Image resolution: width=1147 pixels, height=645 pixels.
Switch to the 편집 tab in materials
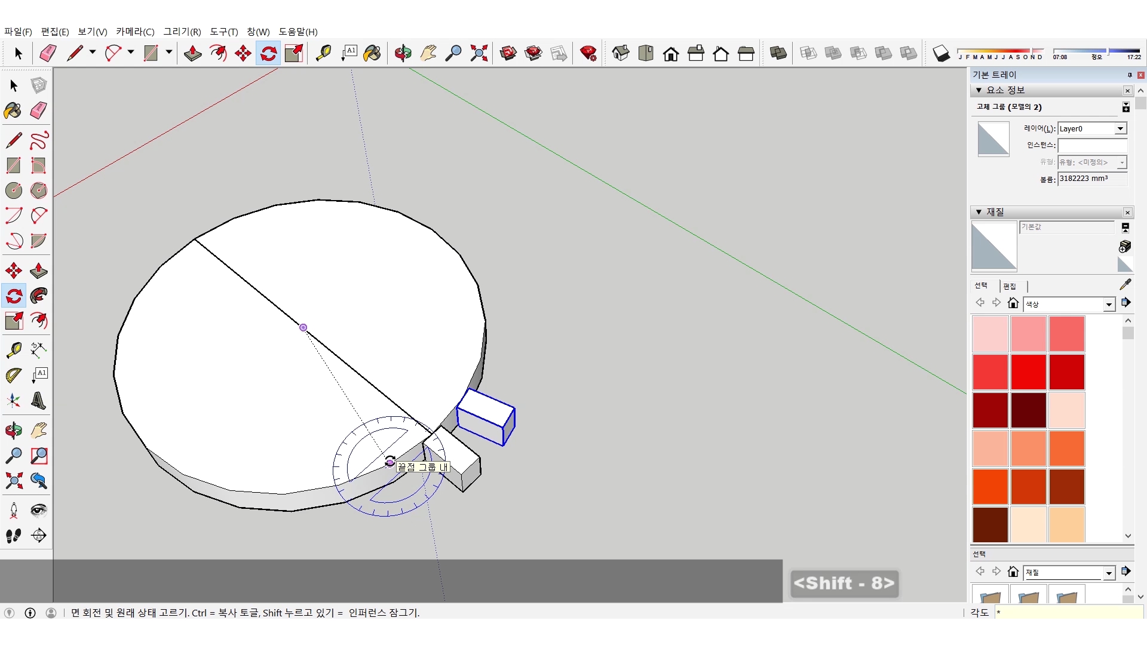(x=1010, y=286)
